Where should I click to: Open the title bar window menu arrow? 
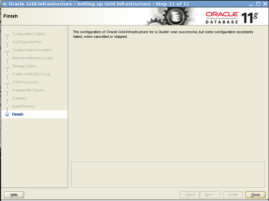pyautogui.click(x=4, y=4)
